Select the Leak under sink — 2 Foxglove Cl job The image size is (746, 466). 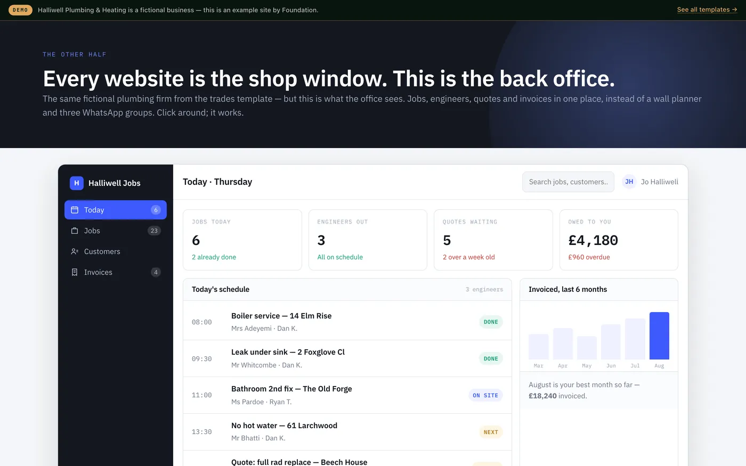point(347,358)
